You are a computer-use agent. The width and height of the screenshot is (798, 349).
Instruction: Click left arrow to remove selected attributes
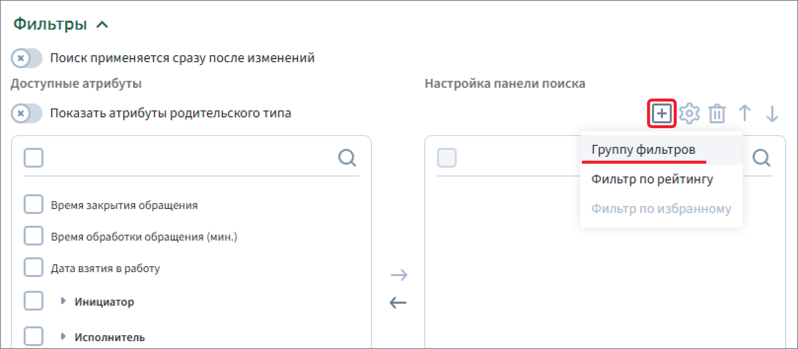[x=398, y=302]
